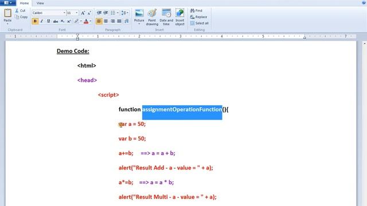The height and width of the screenshot is (206, 367).
Task: Apply the red text color A
Action: (86, 21)
